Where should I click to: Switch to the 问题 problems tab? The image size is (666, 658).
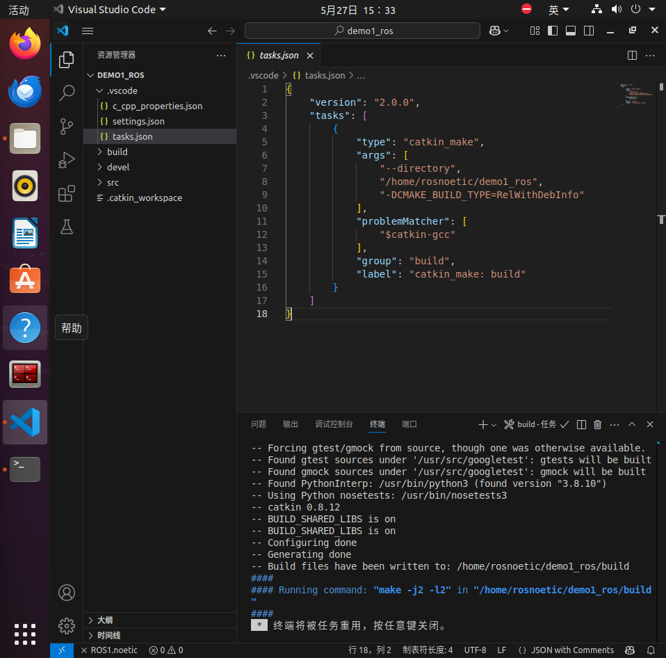[258, 424]
